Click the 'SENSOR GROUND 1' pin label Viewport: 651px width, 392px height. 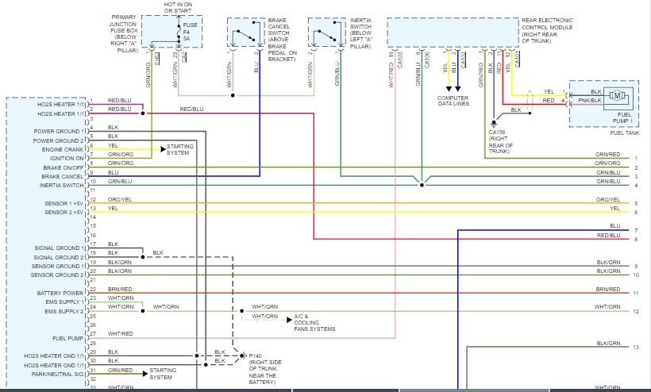click(58, 266)
